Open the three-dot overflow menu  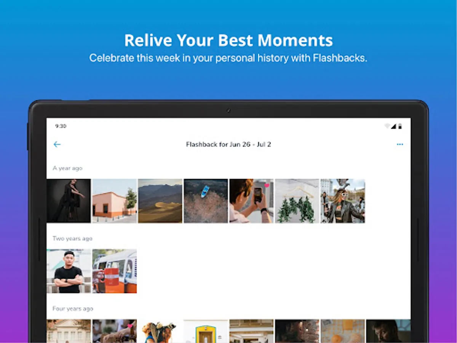(400, 144)
